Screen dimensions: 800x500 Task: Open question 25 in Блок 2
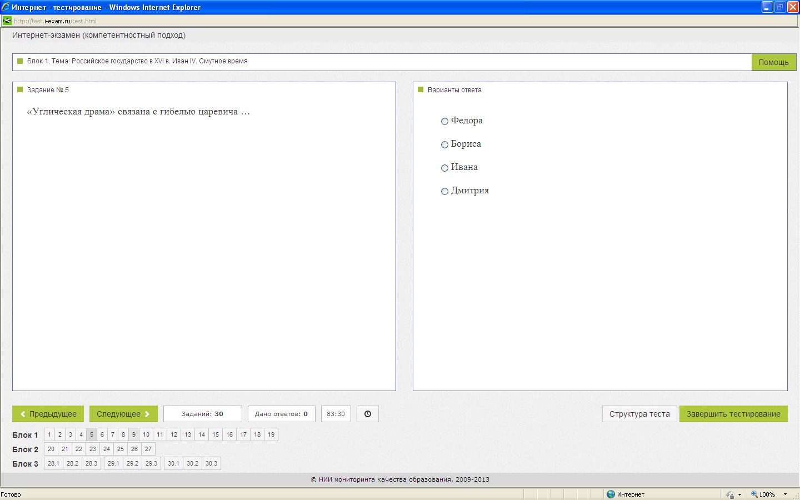(121, 449)
